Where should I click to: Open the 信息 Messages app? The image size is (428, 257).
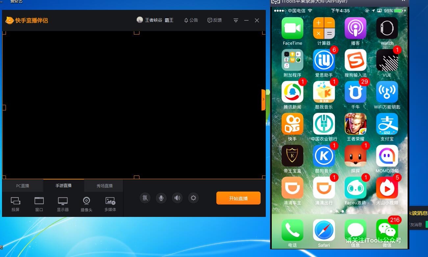[x=355, y=230]
